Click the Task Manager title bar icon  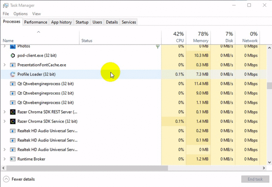point(5,5)
